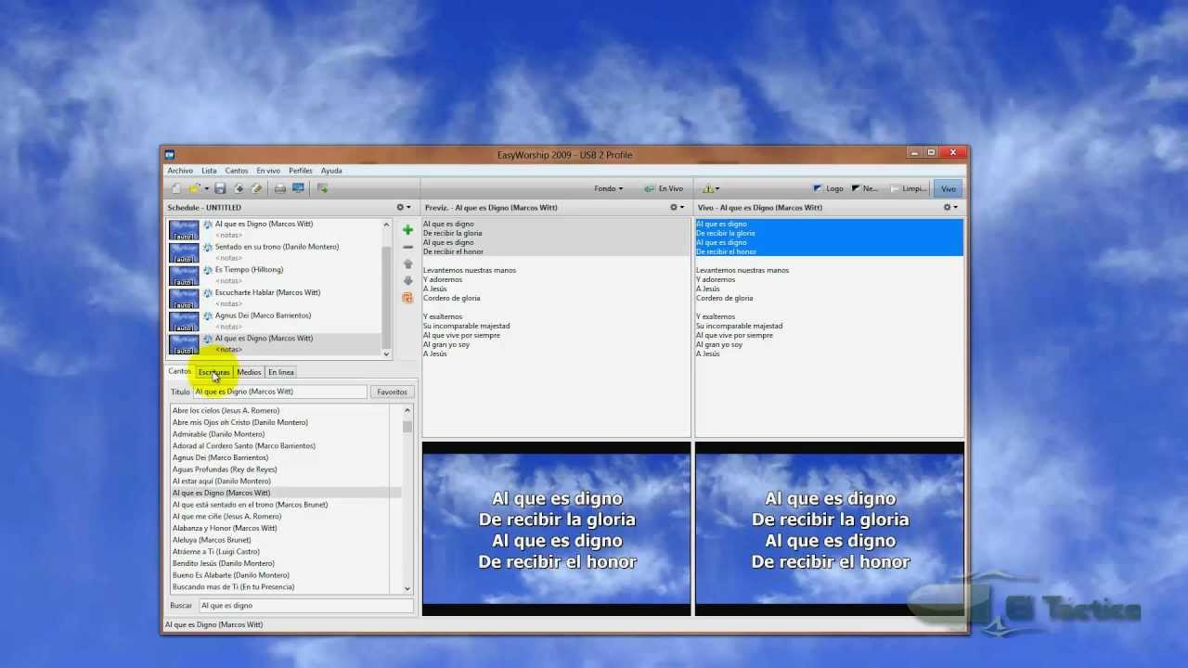
Task: Switch to the En línea tab
Action: 281,372
